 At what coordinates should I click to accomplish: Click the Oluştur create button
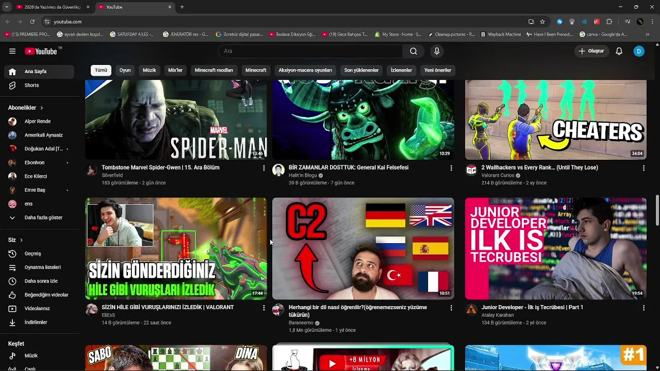coord(591,51)
